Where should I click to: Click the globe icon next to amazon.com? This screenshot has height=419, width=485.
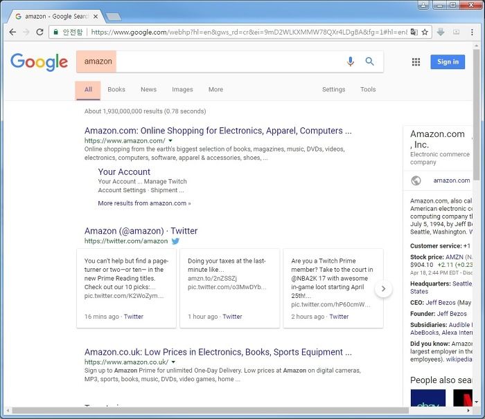pos(416,180)
